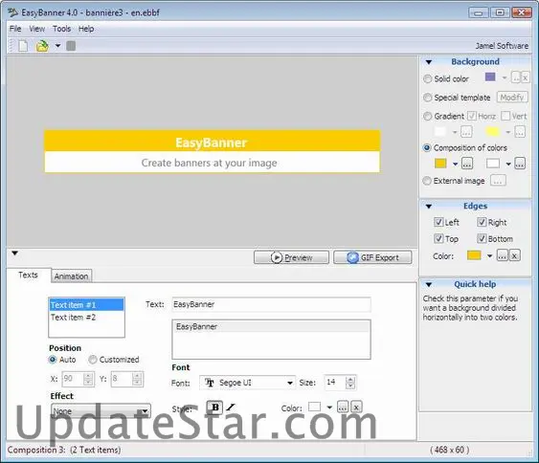The height and width of the screenshot is (463, 539).
Task: Open solid color picker ellipsis button
Action: [516, 77]
